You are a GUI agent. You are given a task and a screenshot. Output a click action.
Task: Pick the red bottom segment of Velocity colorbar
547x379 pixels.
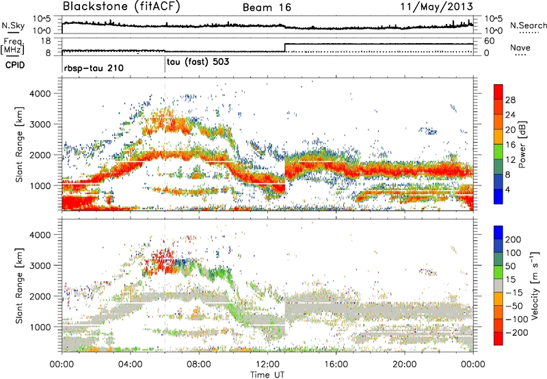click(x=498, y=339)
